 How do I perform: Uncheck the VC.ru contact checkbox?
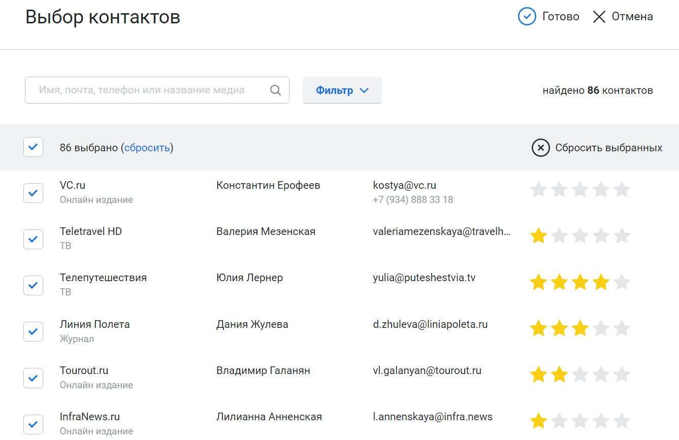point(33,193)
